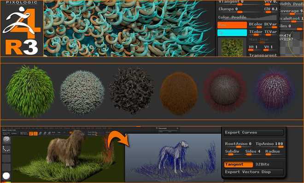This screenshot has height=183, width=304.
Task: Click the first orange Edit mode button
Action: (31, 133)
